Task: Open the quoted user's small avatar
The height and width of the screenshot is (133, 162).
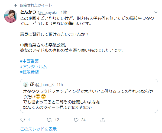Action: 26,84
